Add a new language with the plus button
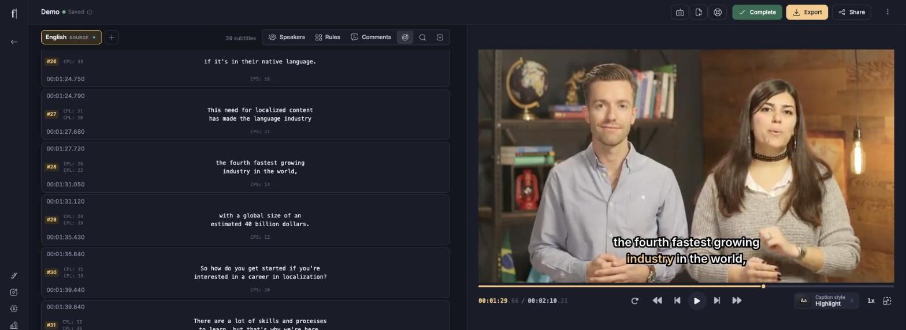Viewport: 906px width, 330px height. coord(112,37)
